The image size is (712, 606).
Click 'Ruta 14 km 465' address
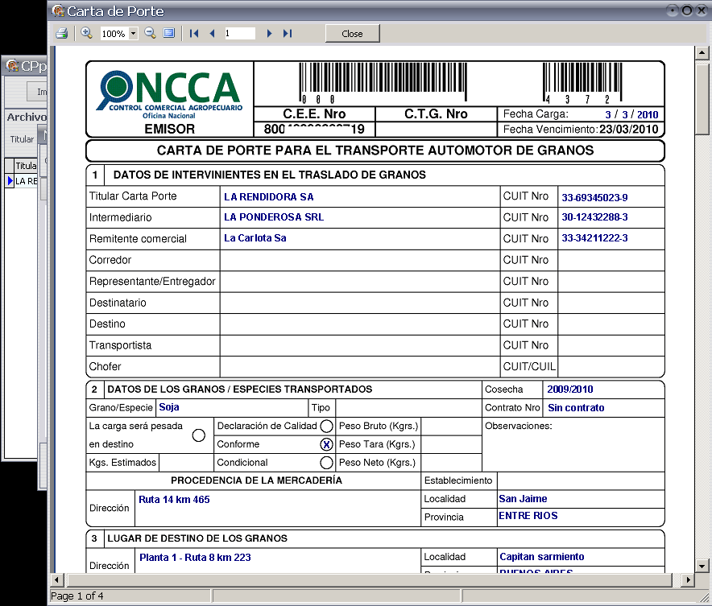tap(174, 500)
